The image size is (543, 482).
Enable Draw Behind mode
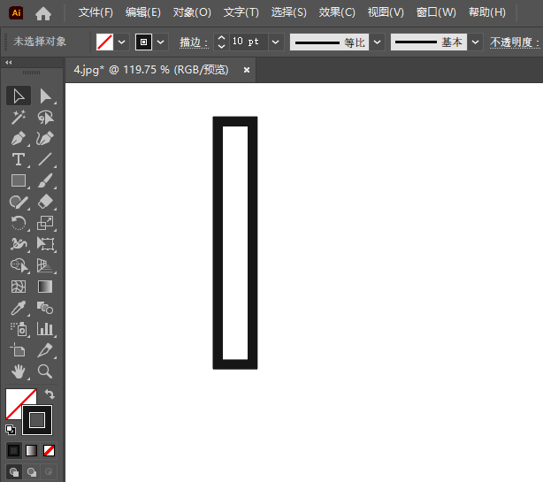point(32,471)
